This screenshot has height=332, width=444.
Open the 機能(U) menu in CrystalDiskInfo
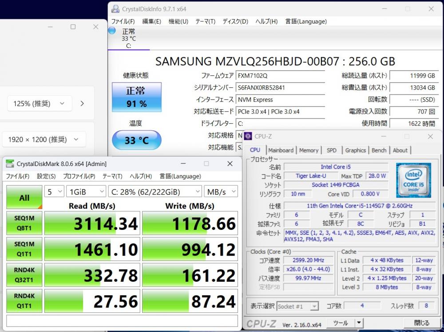(178, 21)
